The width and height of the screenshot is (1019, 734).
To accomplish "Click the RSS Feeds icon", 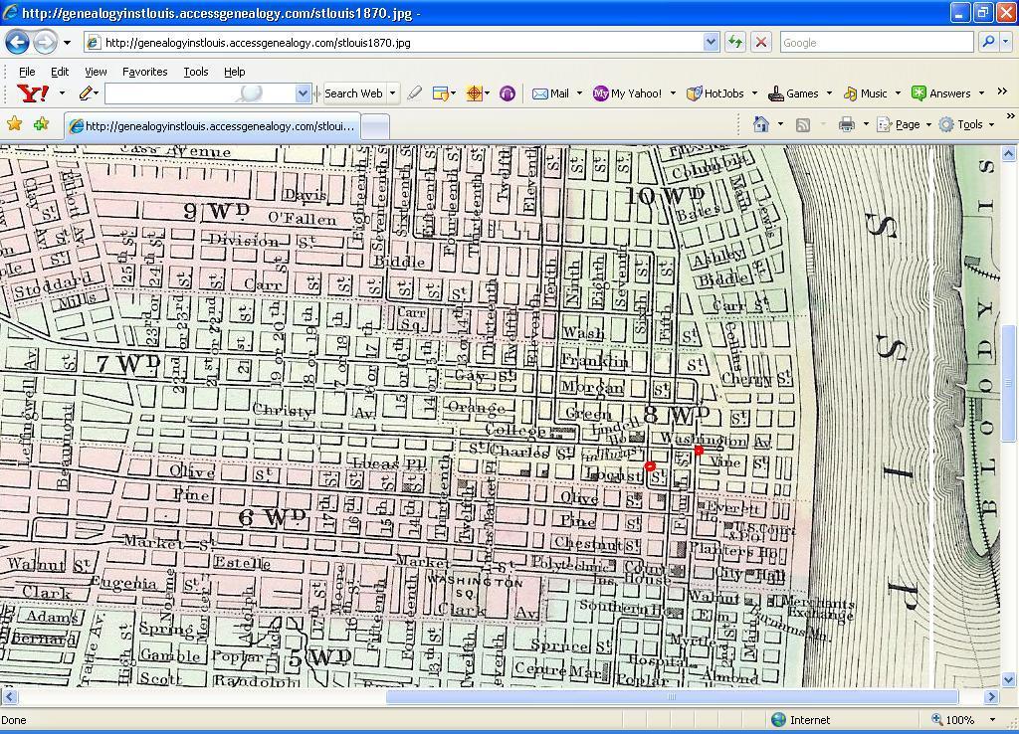I will 803,124.
